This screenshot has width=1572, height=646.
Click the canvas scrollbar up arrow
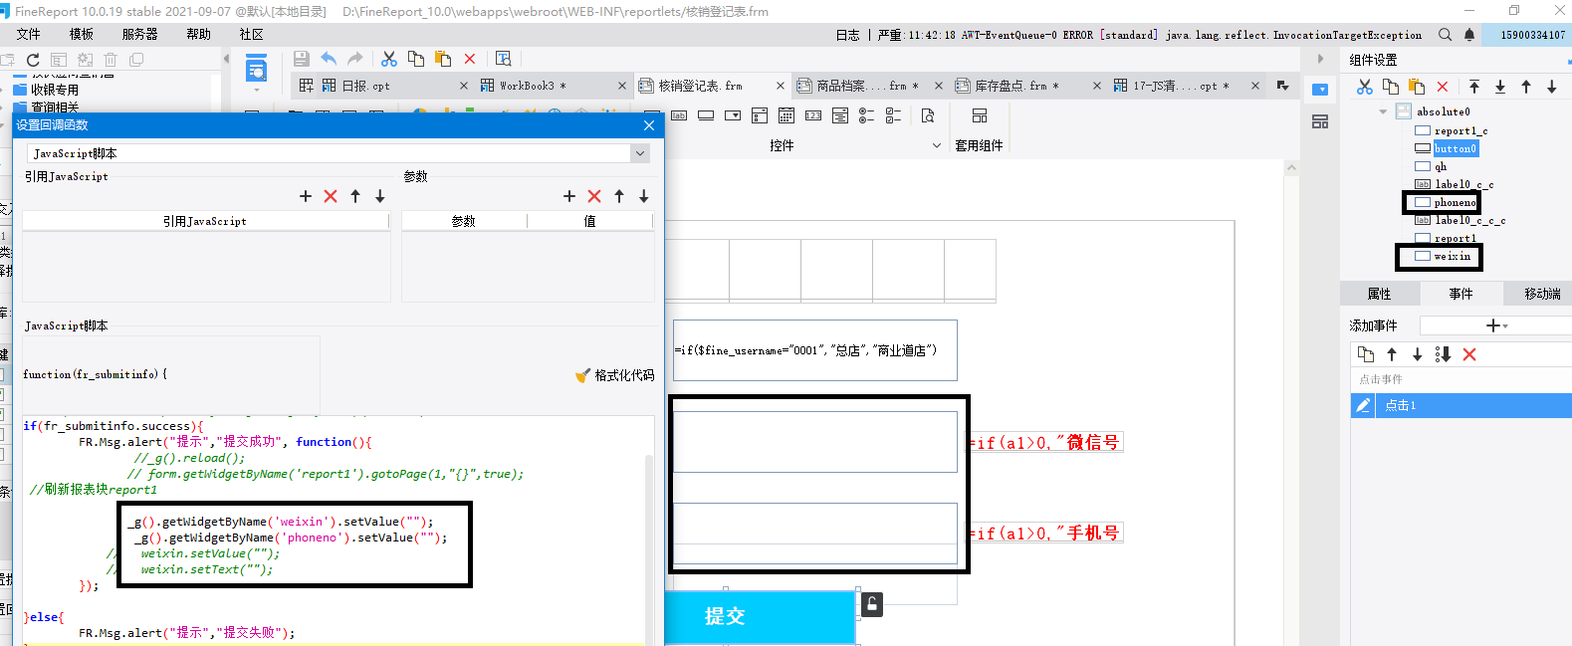point(1291,168)
